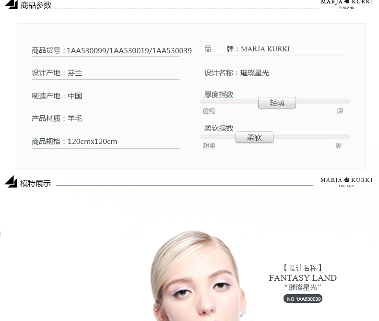The image size is (379, 321).
Task: Click the 商品规格 120cmx120cm row
Action: 74,141
